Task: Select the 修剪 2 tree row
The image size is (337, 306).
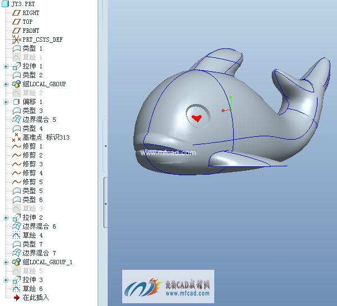Action: 27,155
